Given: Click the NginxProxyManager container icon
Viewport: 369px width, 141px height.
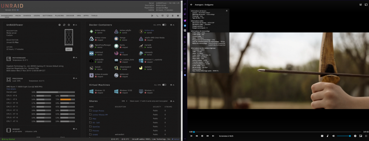Looking at the screenshot, I should pos(91,46).
